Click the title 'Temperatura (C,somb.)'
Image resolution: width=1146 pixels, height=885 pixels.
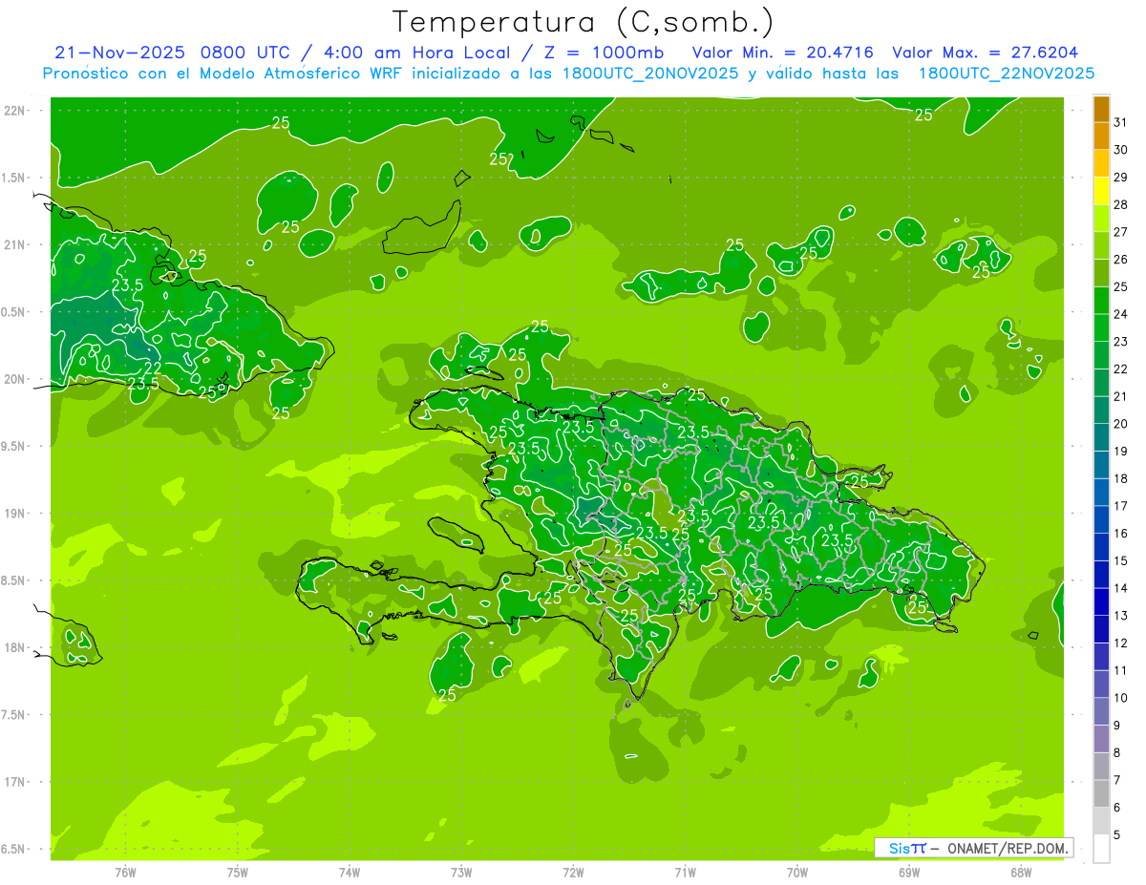click(x=584, y=21)
